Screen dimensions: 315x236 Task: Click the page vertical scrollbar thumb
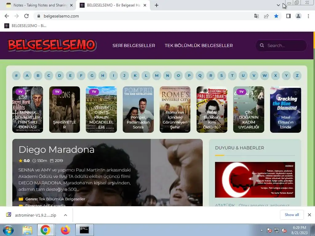point(314,41)
